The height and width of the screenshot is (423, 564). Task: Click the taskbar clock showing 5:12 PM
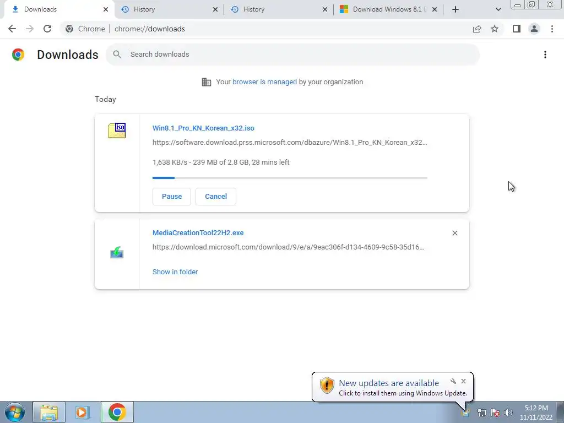pos(536,413)
